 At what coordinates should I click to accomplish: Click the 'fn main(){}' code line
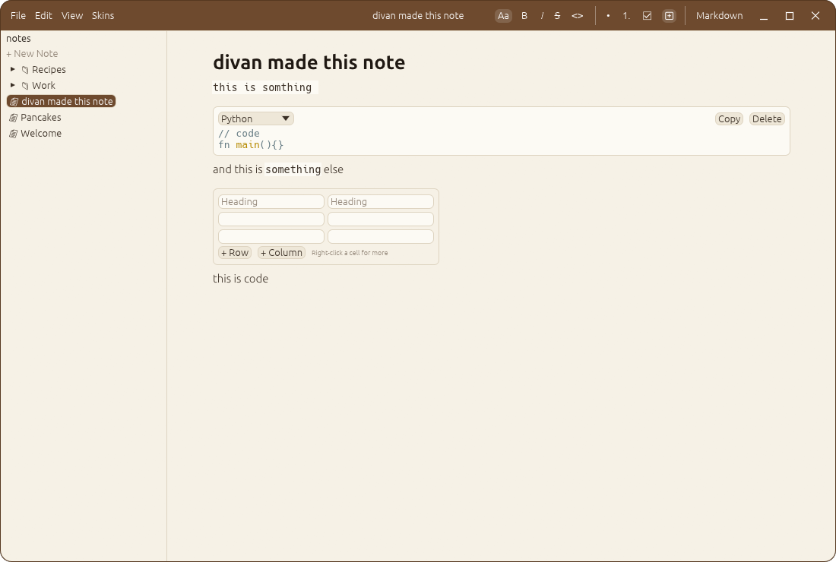click(251, 145)
